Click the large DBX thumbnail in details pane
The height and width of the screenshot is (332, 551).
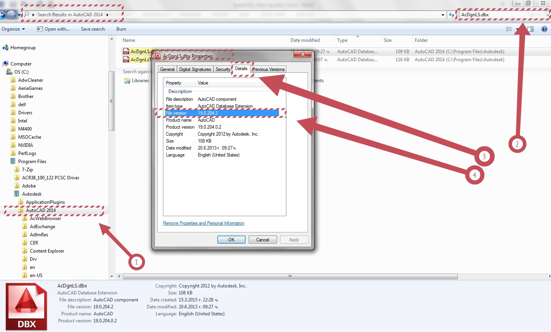(27, 307)
